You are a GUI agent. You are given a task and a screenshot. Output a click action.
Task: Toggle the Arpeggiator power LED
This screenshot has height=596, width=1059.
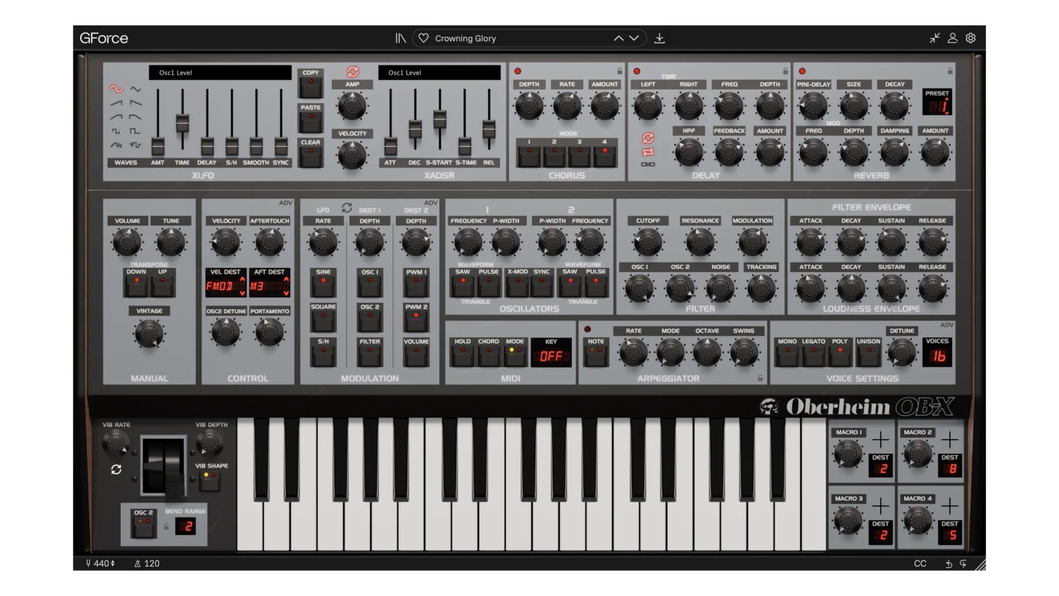587,329
